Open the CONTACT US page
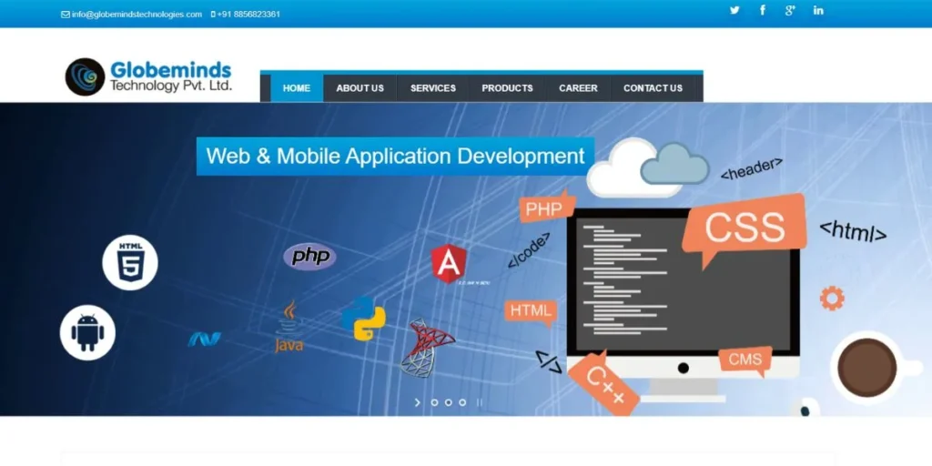Viewport: 932px width, 466px height. click(x=653, y=88)
